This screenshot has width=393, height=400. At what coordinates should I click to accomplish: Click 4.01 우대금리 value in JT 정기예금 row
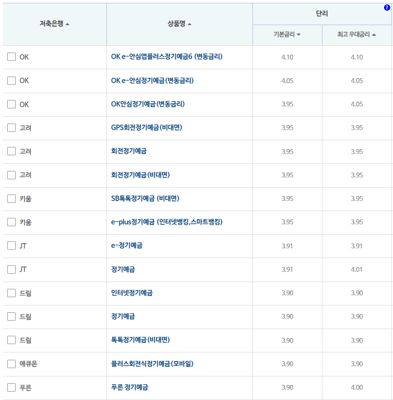(x=357, y=270)
